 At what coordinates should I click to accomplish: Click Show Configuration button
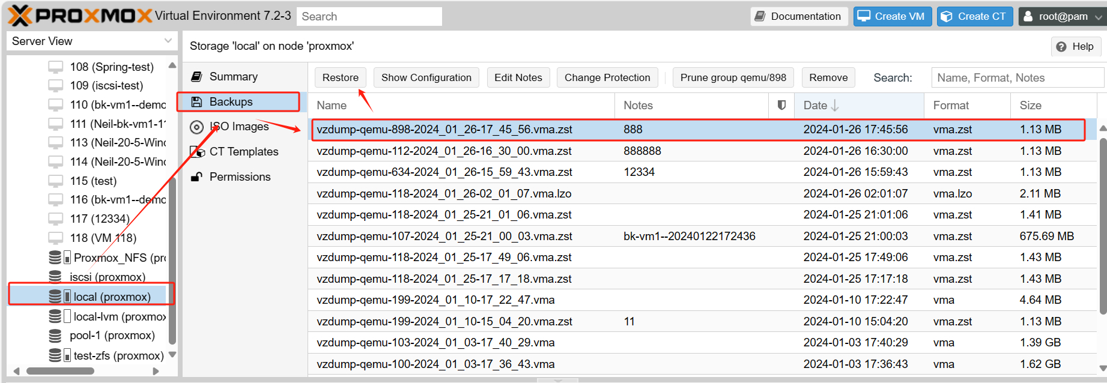[x=426, y=77]
